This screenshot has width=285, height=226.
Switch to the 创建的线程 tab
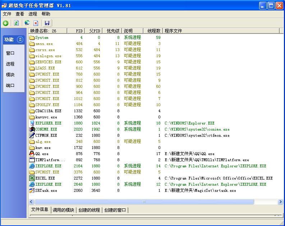click(x=89, y=210)
